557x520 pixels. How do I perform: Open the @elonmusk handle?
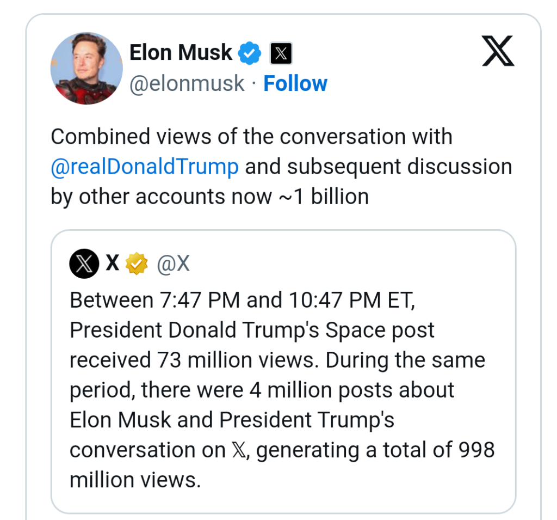pyautogui.click(x=187, y=84)
